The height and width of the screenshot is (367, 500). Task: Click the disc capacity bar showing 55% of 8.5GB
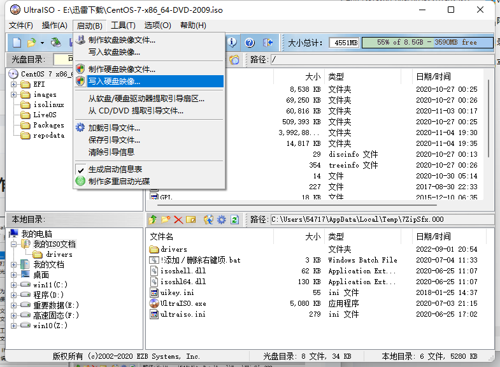[x=427, y=43]
